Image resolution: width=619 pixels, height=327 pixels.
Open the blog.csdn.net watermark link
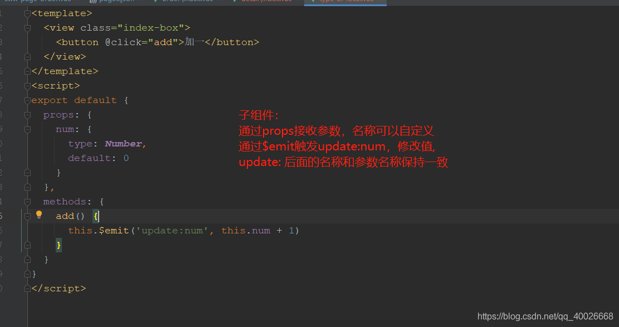(545, 316)
